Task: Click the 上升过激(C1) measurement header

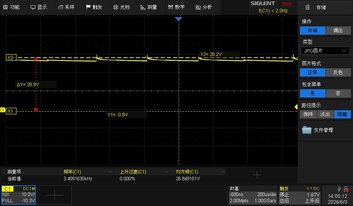Action: point(133,172)
